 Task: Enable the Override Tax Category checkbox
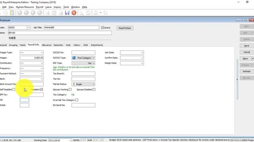coord(77,100)
